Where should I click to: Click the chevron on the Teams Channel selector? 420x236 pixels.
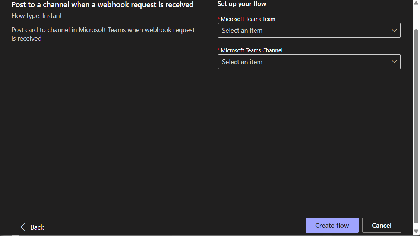pyautogui.click(x=394, y=62)
